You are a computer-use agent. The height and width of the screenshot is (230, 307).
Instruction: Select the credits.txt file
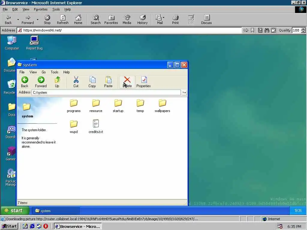[x=96, y=127]
